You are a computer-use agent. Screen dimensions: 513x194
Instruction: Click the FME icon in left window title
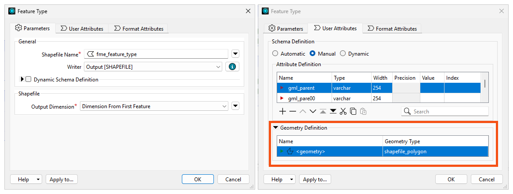[x=12, y=11]
